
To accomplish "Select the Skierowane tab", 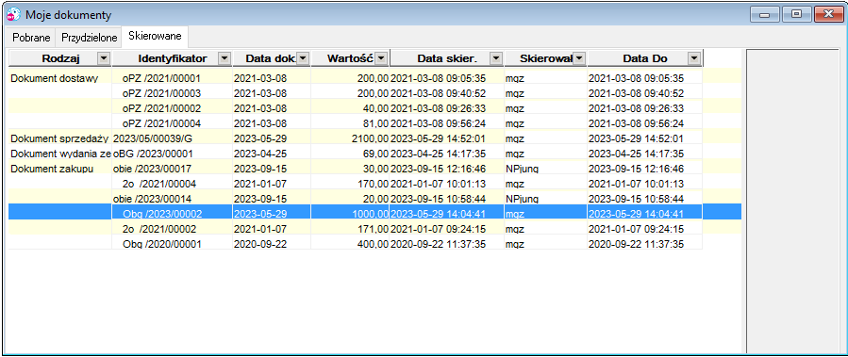I will [155, 37].
